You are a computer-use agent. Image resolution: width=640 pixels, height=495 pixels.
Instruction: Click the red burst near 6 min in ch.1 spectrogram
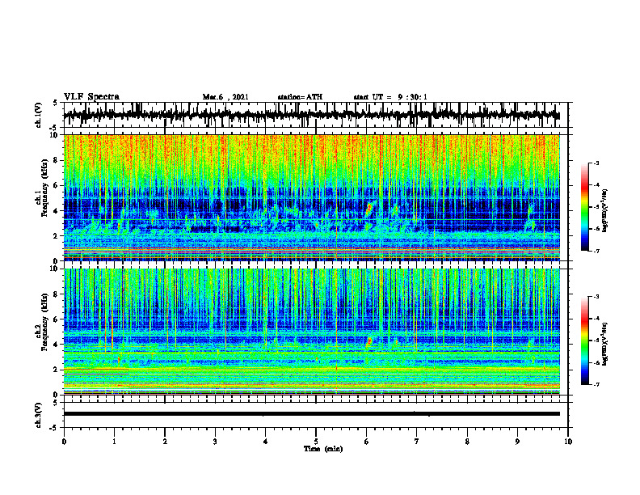click(x=369, y=208)
